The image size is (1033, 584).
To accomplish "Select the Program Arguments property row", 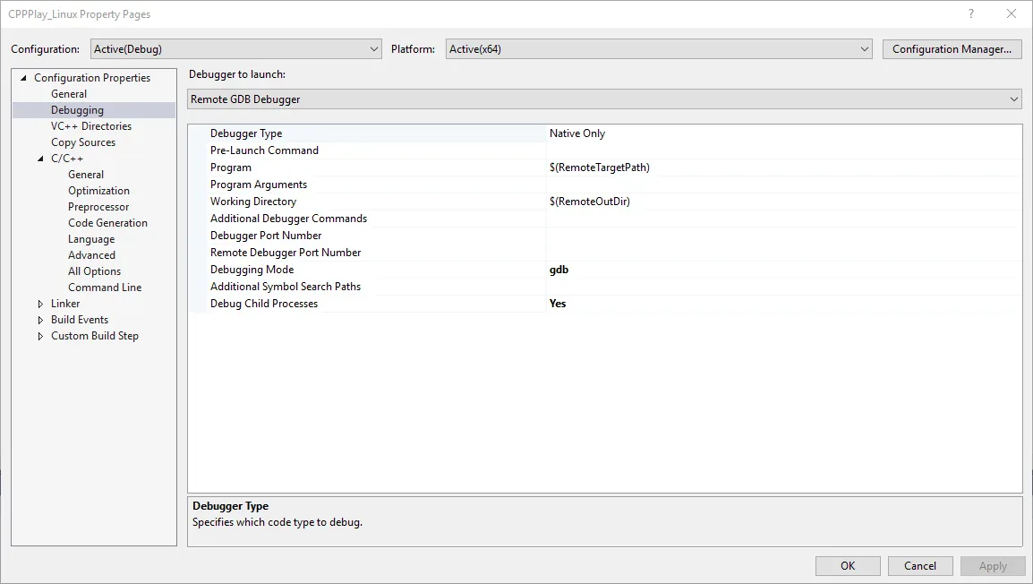I will point(605,185).
